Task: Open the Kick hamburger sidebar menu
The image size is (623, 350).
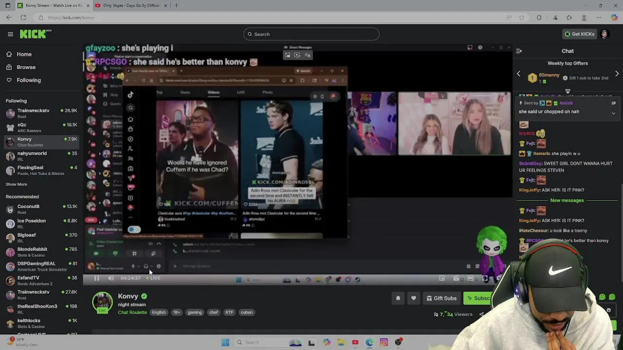Action: point(10,34)
